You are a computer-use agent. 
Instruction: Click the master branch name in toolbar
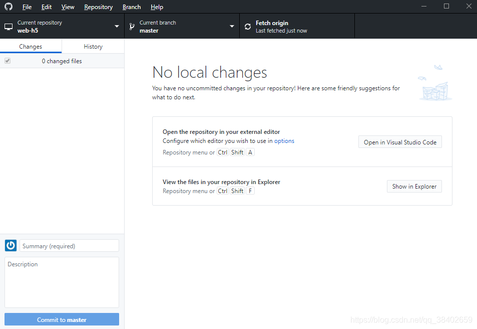coord(149,31)
